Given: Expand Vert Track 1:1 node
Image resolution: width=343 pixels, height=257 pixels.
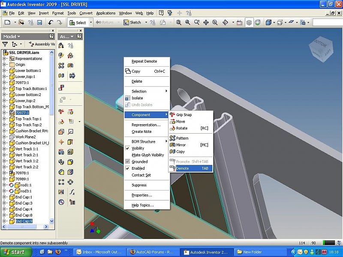Looking at the screenshot, I should click(x=4, y=149).
